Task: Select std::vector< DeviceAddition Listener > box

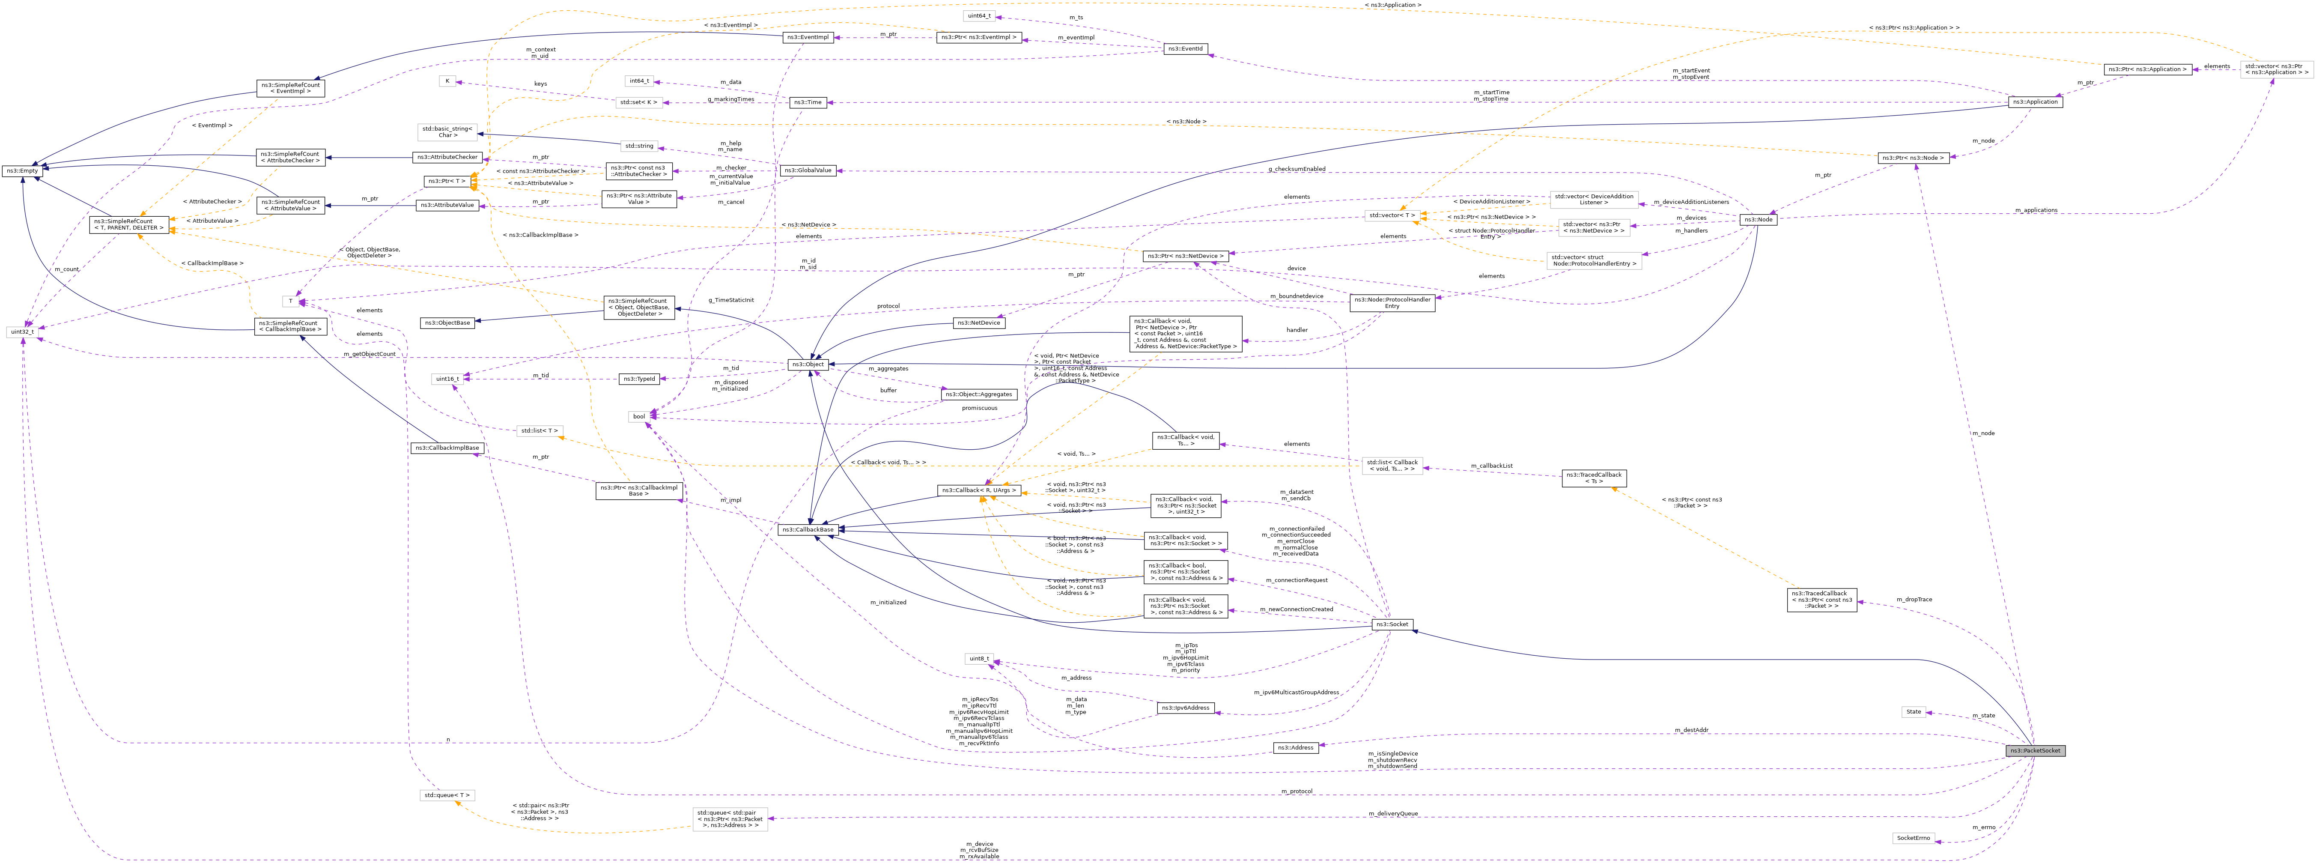Action: pyautogui.click(x=1593, y=200)
